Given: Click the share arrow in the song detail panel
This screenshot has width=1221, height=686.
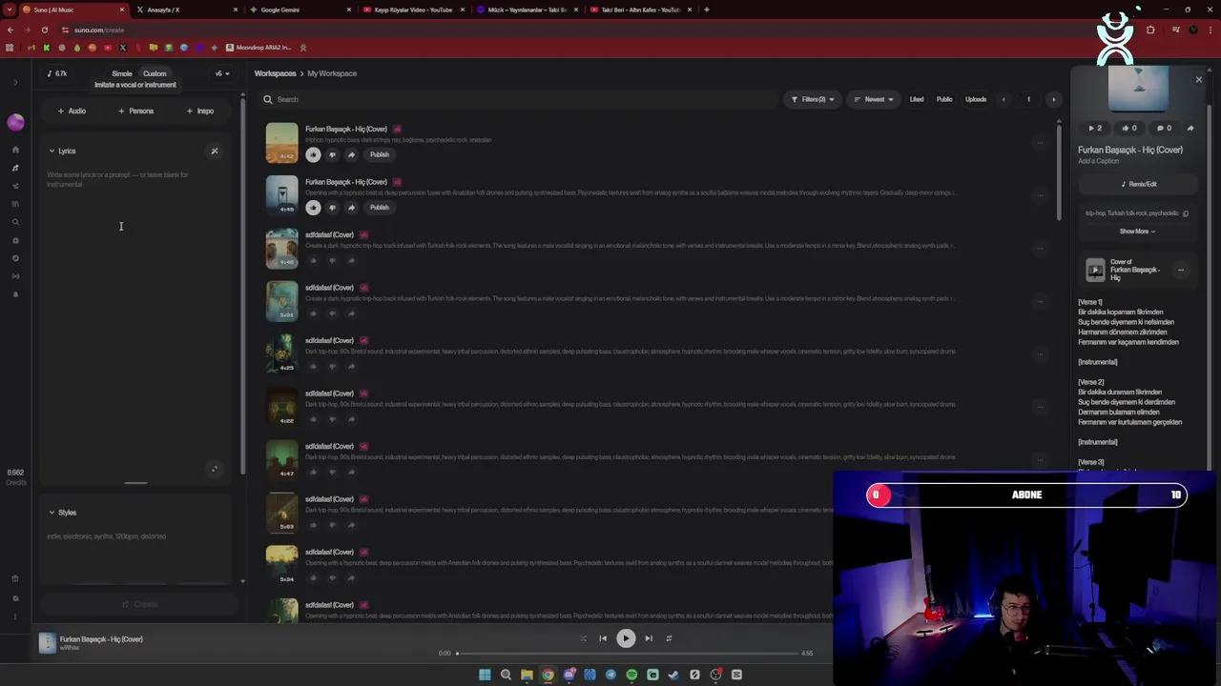Looking at the screenshot, I should point(1190,128).
